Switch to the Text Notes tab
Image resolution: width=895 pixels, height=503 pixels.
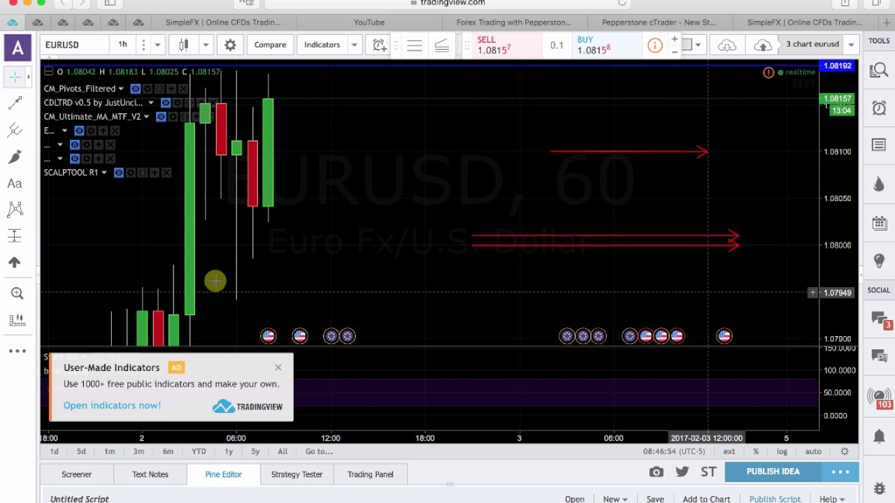[150, 474]
